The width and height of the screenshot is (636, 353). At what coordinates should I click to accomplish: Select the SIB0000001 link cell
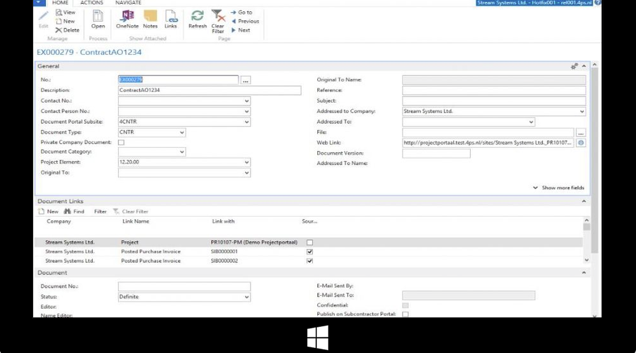pos(225,252)
